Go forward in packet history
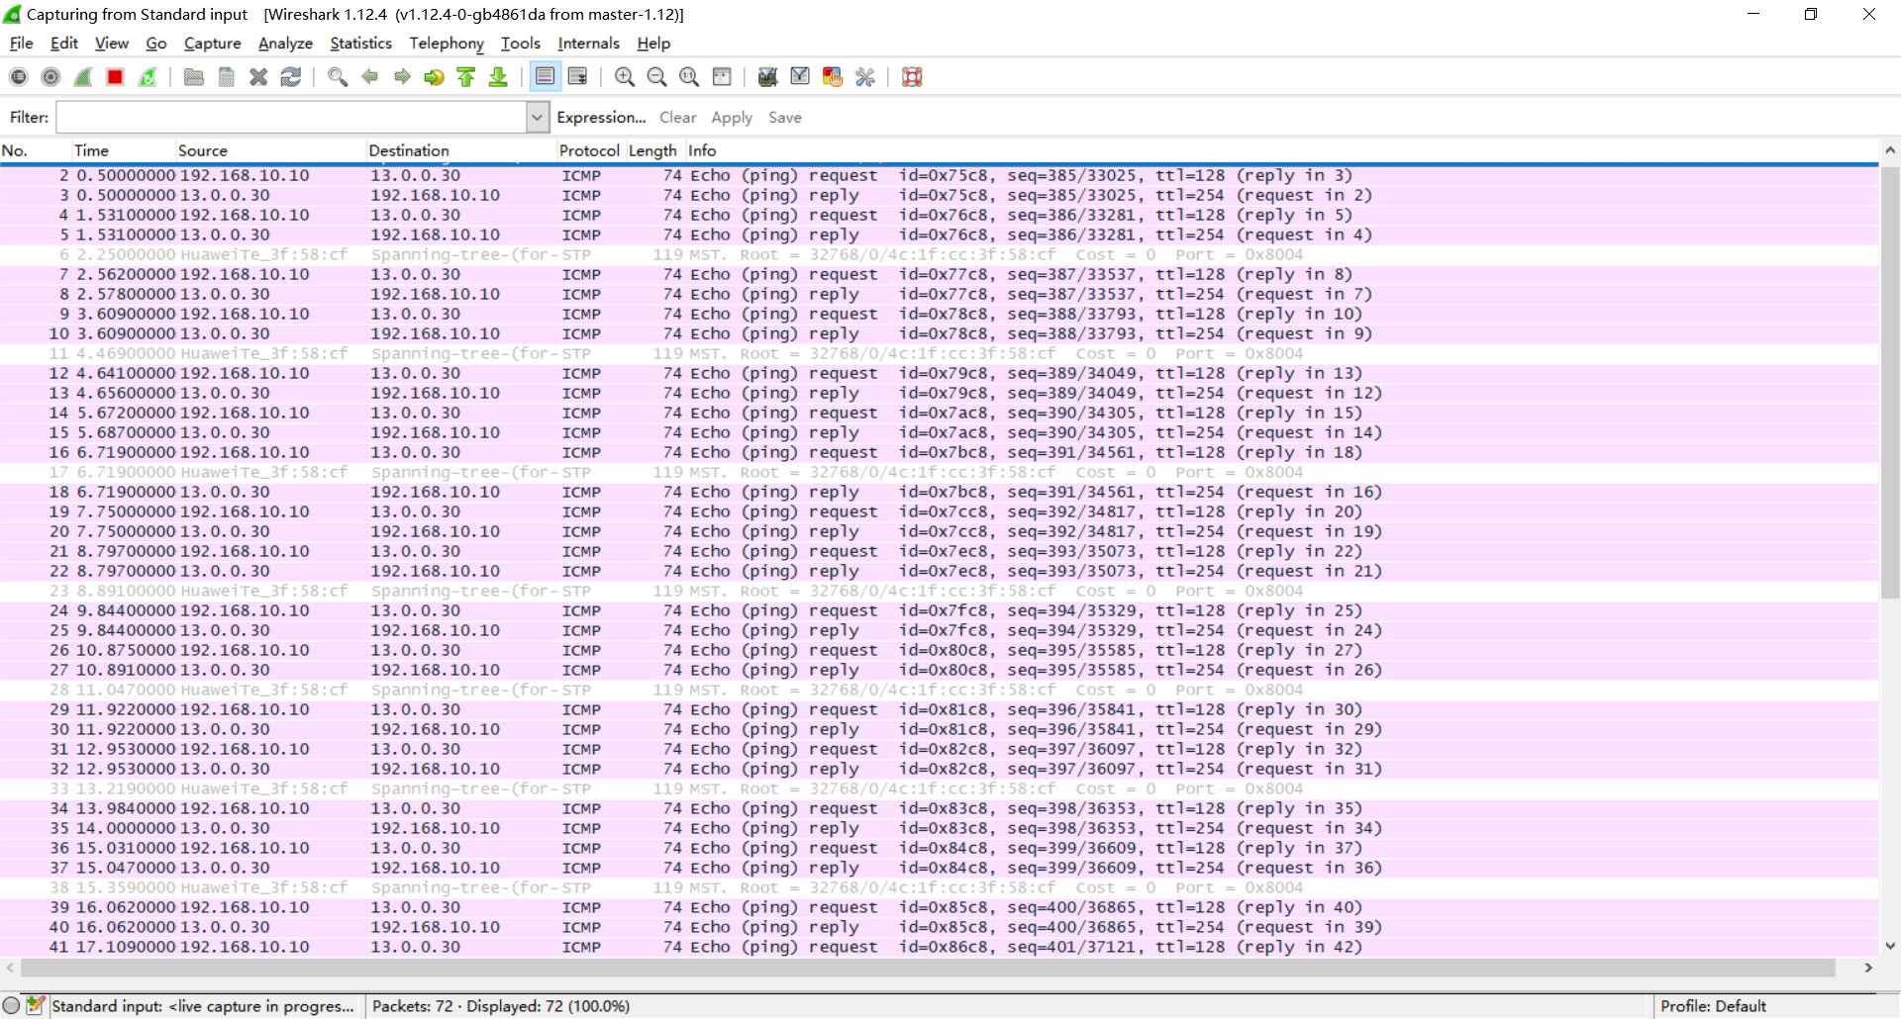The width and height of the screenshot is (1901, 1019). pyautogui.click(x=402, y=77)
